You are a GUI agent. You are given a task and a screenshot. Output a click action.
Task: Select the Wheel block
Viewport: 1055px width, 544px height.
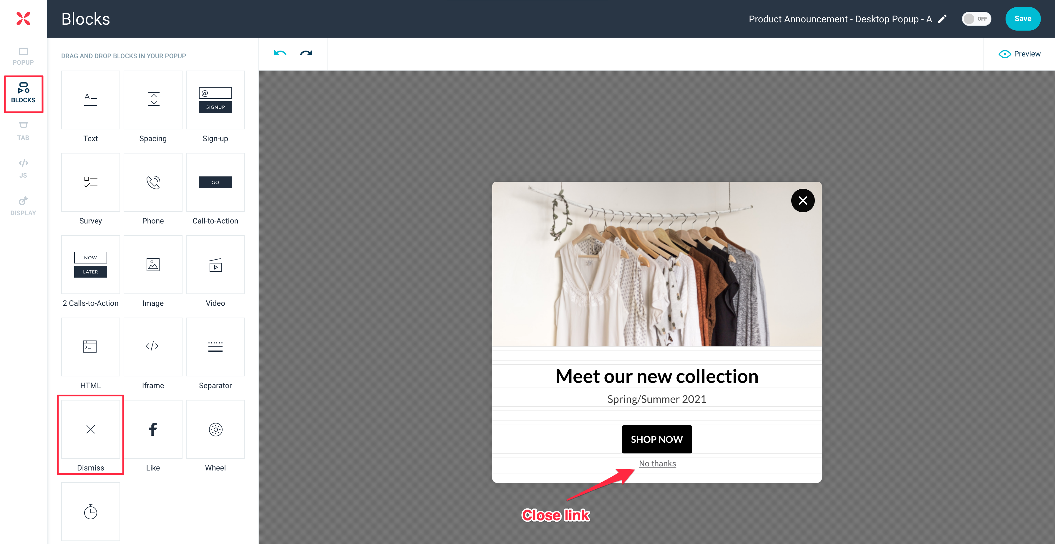[215, 430]
